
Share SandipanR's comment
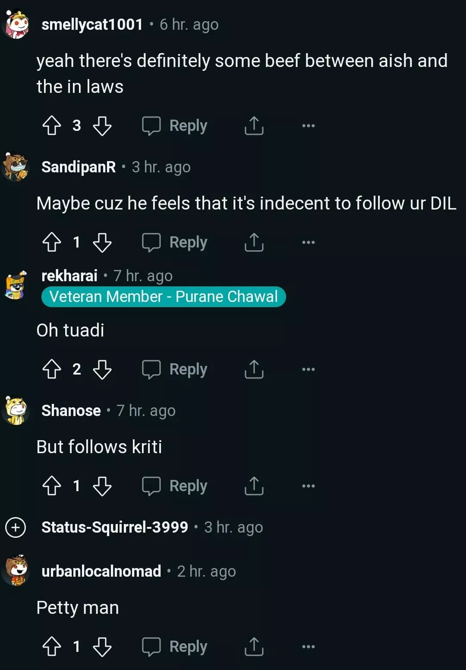254,242
